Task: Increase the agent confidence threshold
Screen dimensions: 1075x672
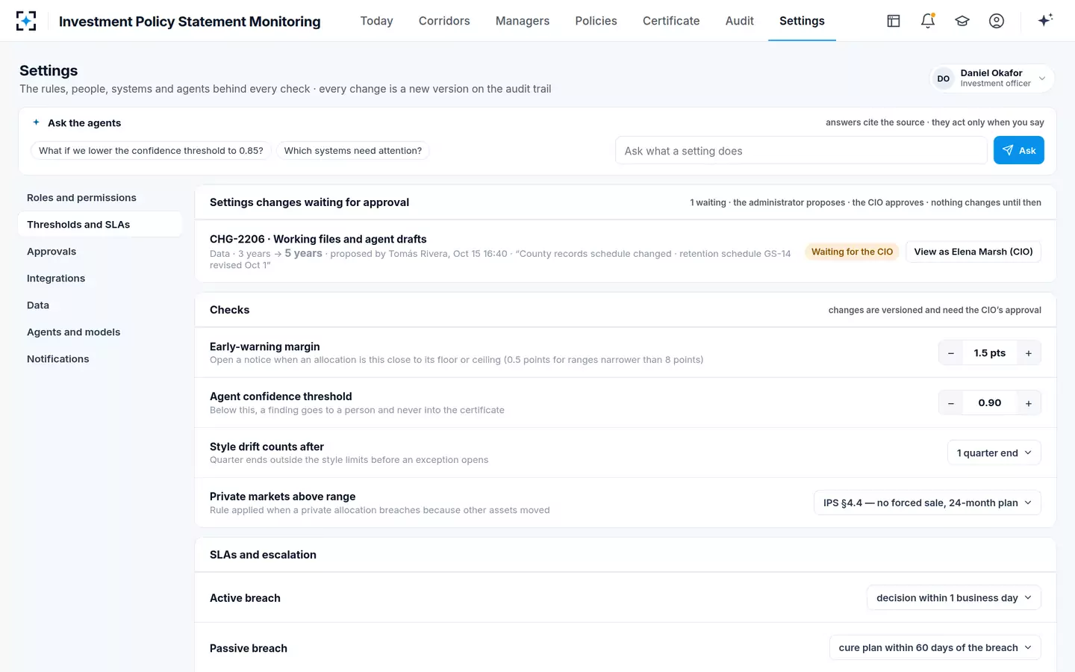Action: 1029,403
